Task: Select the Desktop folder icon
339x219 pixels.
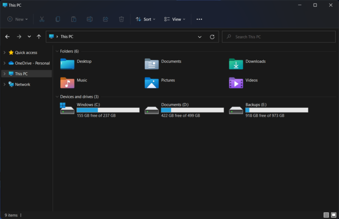Action: point(67,64)
